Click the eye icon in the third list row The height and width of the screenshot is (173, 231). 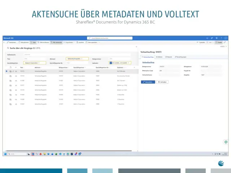16,81
